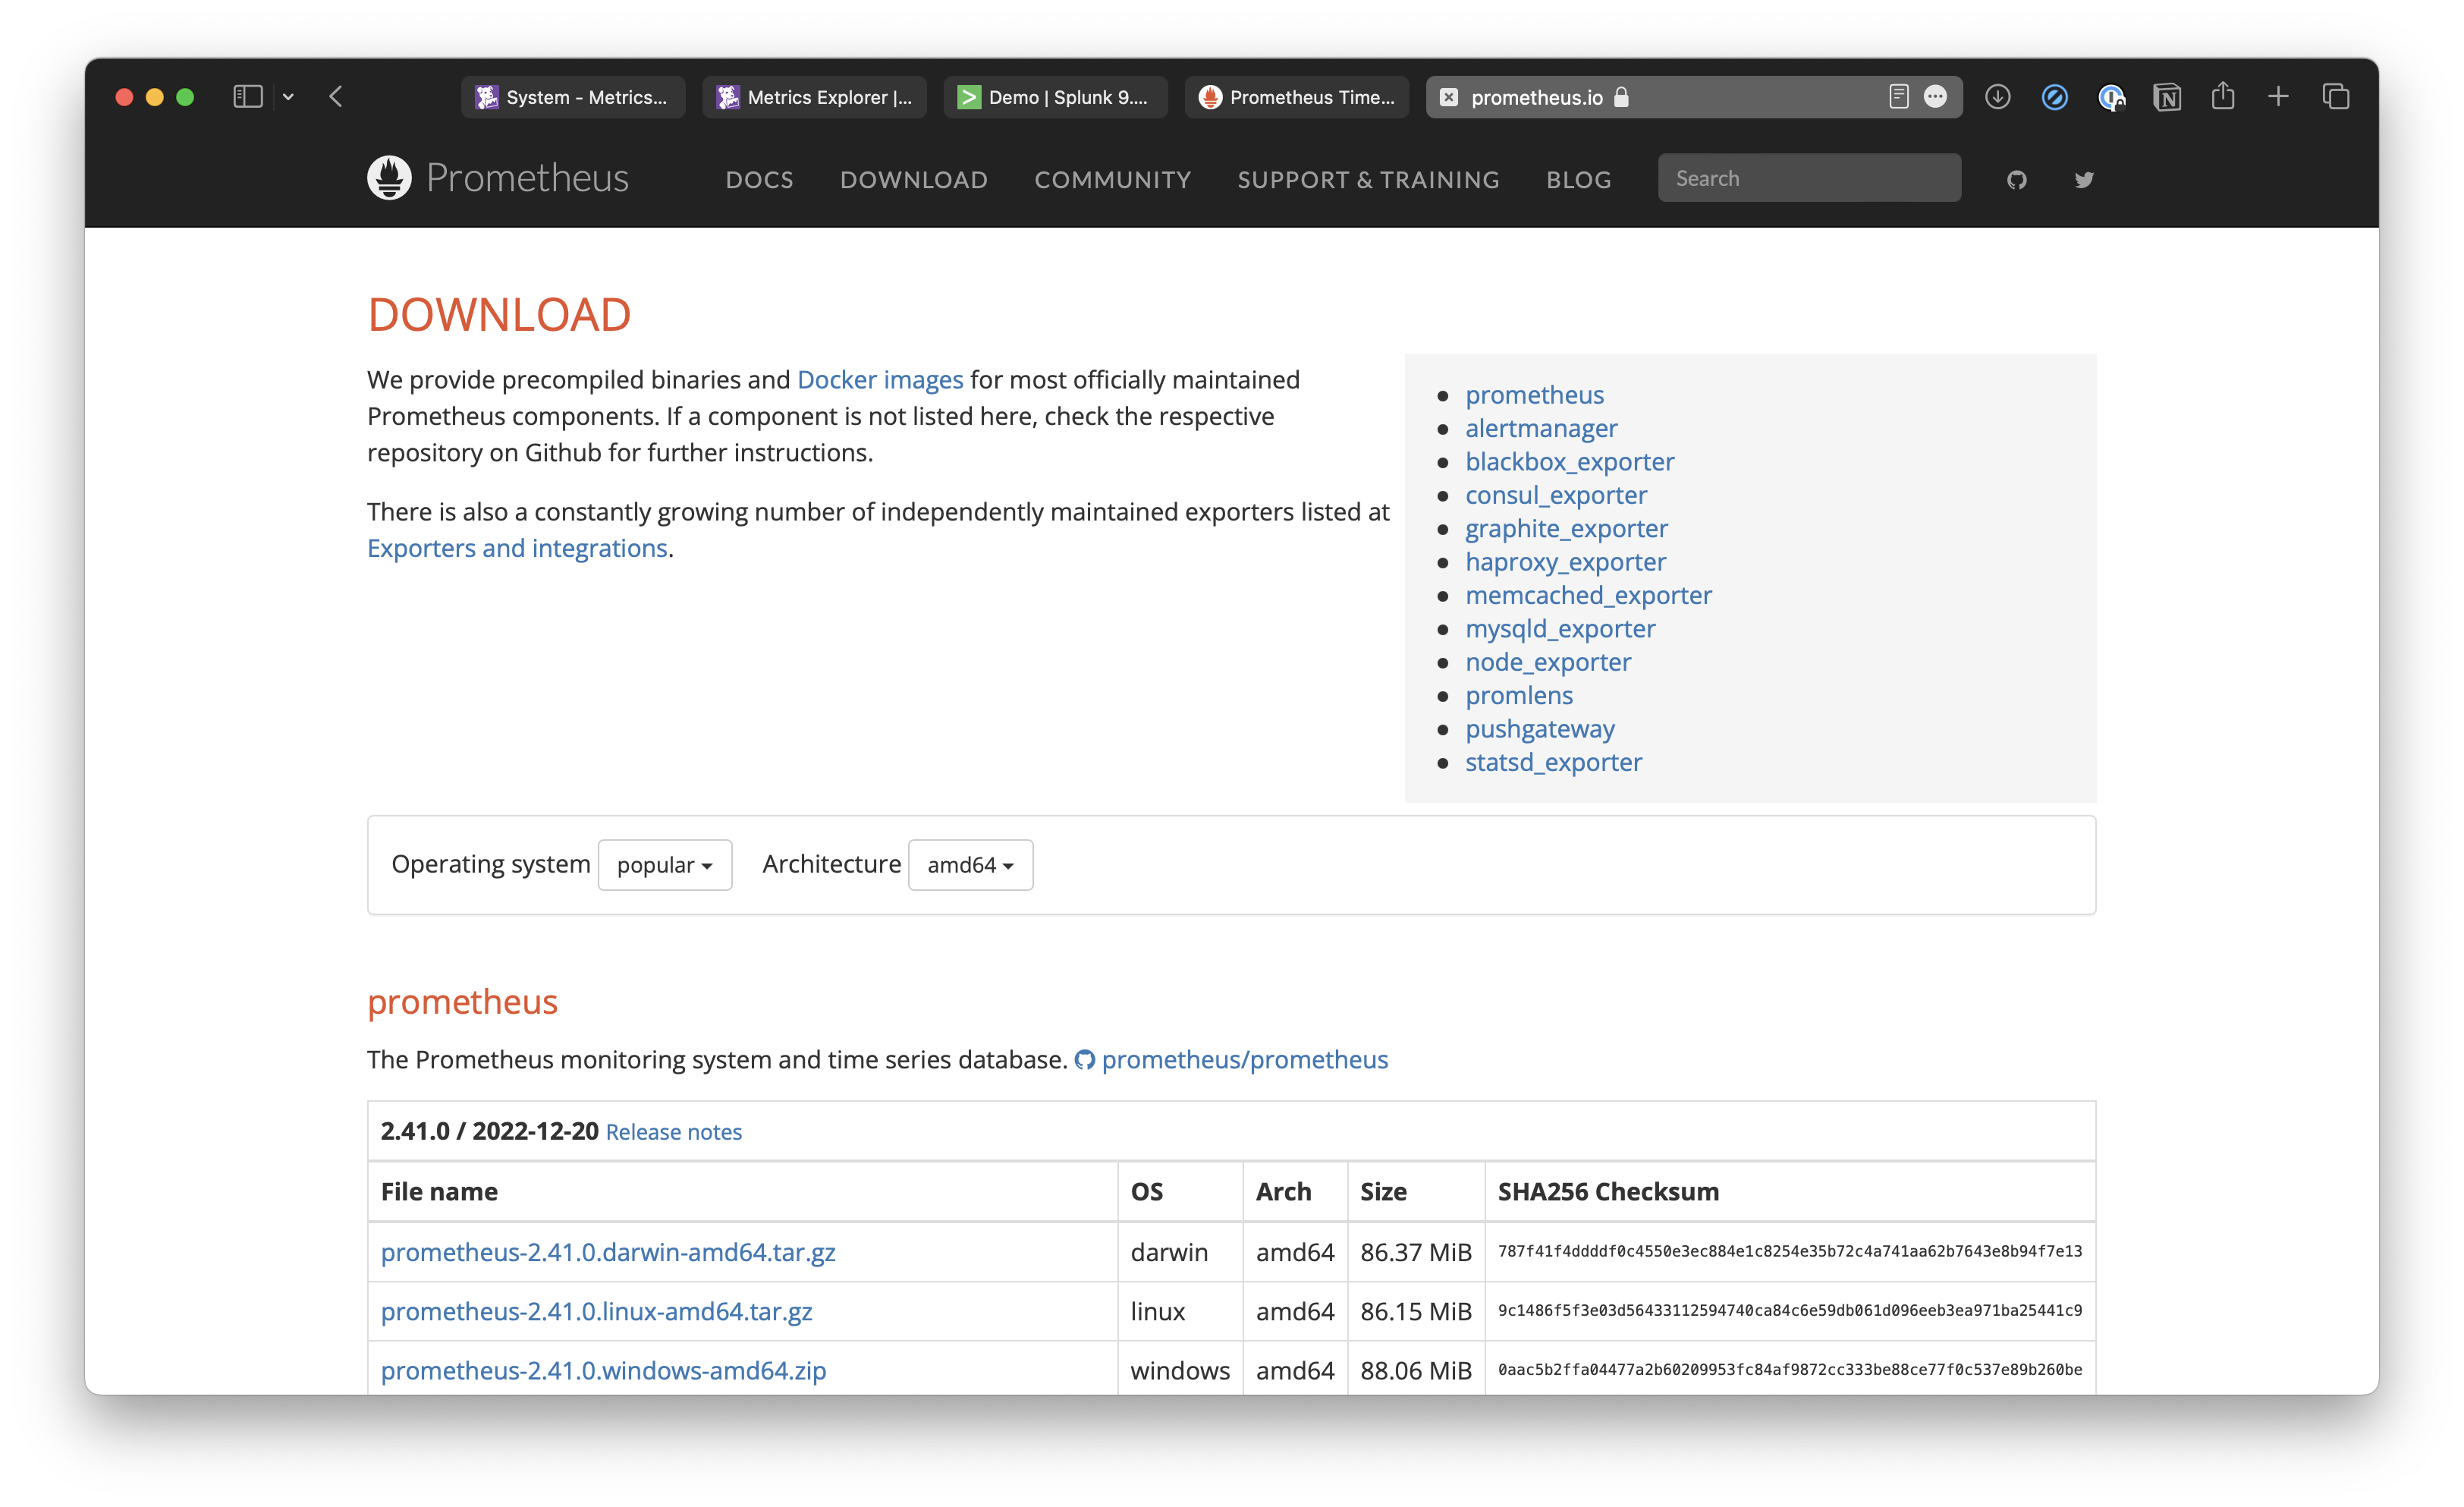
Task: Go to Prometheus home text link
Action: [527, 178]
